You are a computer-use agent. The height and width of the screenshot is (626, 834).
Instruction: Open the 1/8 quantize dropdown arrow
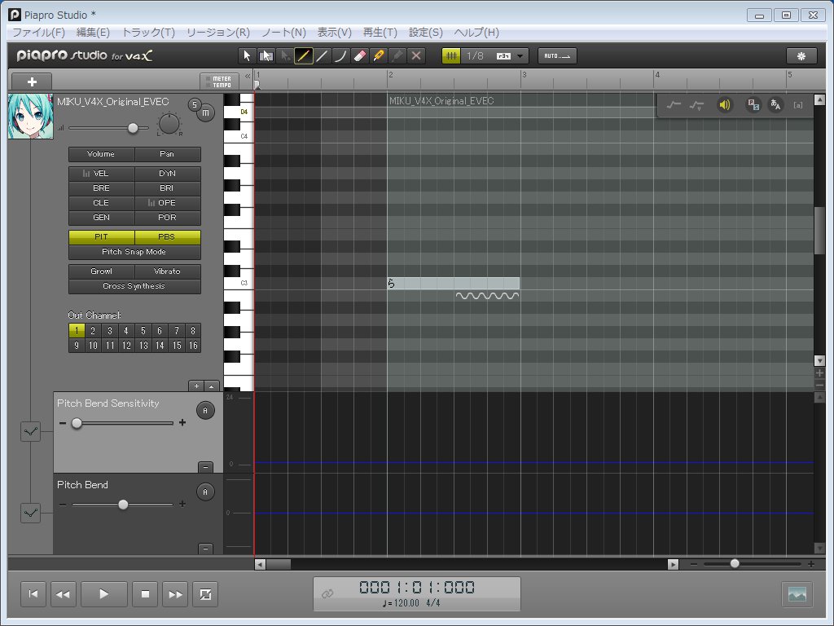520,56
